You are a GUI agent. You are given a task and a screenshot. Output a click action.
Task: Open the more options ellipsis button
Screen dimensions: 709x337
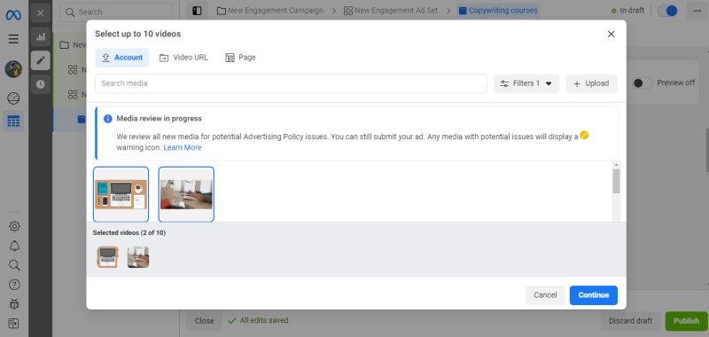coord(697,11)
